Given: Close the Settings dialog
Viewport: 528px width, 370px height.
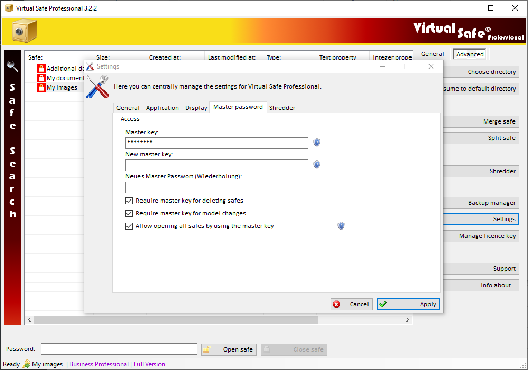Looking at the screenshot, I should [x=431, y=66].
